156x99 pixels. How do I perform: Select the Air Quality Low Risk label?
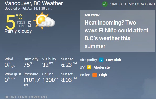[113, 60]
